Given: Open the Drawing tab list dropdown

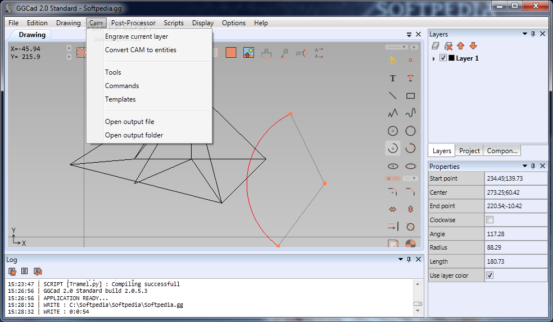Looking at the screenshot, I should 409,34.
